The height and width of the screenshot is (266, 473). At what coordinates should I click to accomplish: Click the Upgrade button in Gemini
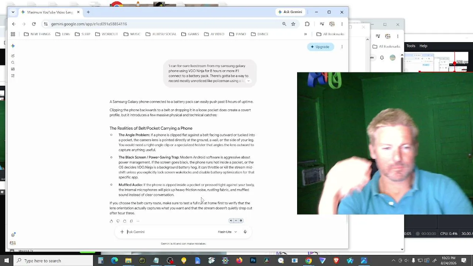320,47
